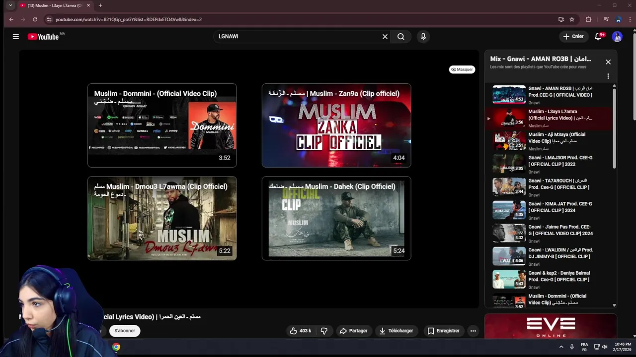Play Gnawi & kap2 - Deniya Belmal
Screen dimensions: 636x357
click(549, 279)
